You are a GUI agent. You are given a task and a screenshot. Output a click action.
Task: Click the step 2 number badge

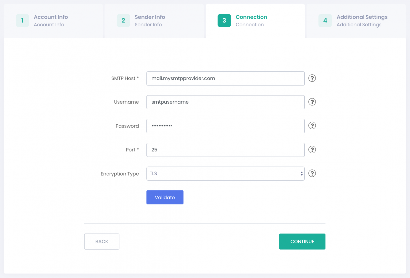click(123, 20)
